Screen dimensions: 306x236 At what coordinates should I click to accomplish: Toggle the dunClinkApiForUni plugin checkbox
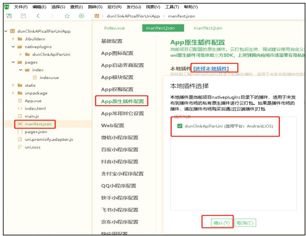[180, 126]
